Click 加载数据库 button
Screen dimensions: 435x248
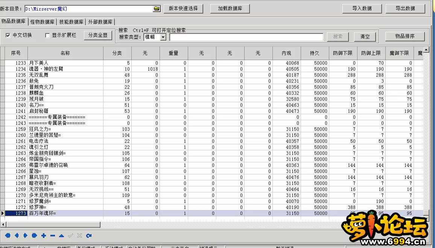(230, 9)
